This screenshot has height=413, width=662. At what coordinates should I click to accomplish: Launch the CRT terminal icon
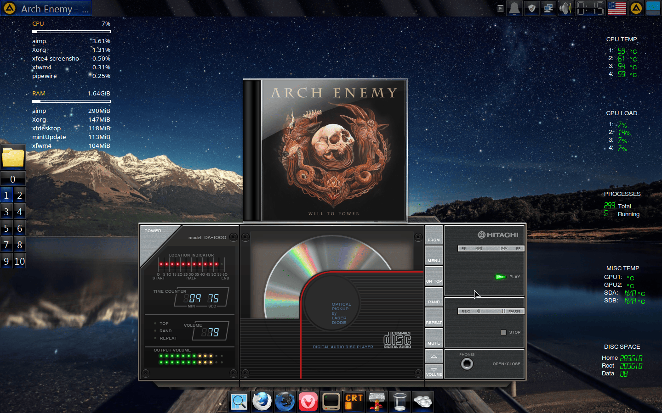pos(354,402)
